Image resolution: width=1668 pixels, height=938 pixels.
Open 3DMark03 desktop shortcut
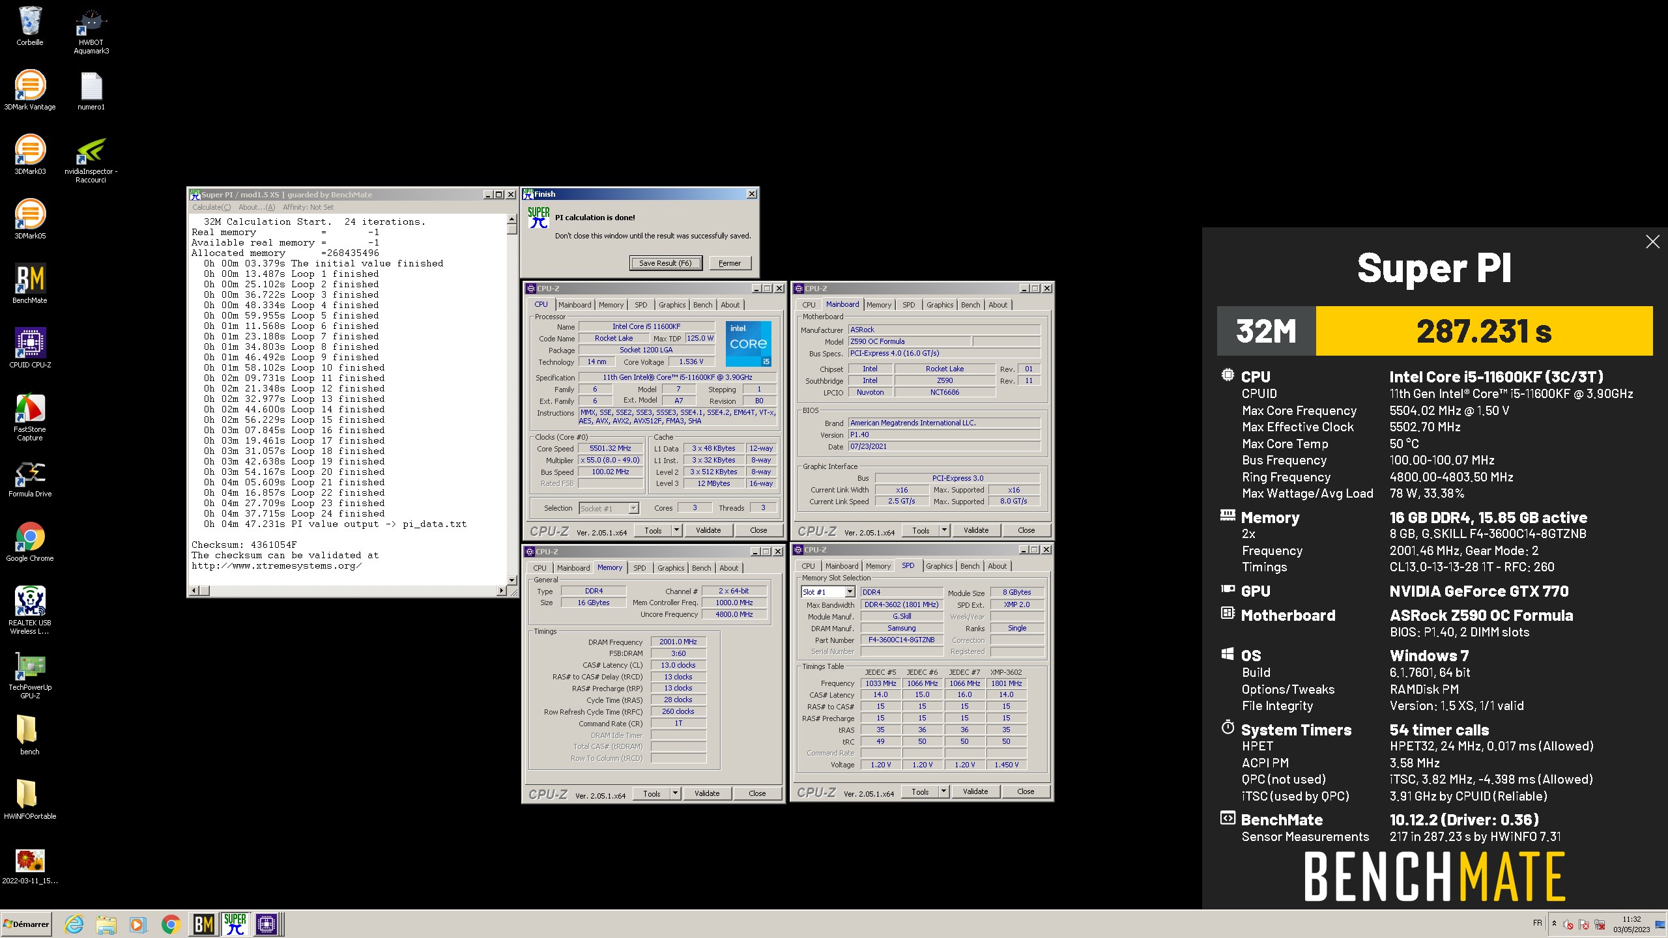click(30, 154)
